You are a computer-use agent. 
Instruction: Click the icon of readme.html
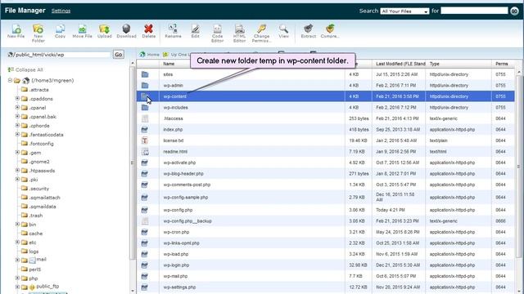[x=145, y=152]
